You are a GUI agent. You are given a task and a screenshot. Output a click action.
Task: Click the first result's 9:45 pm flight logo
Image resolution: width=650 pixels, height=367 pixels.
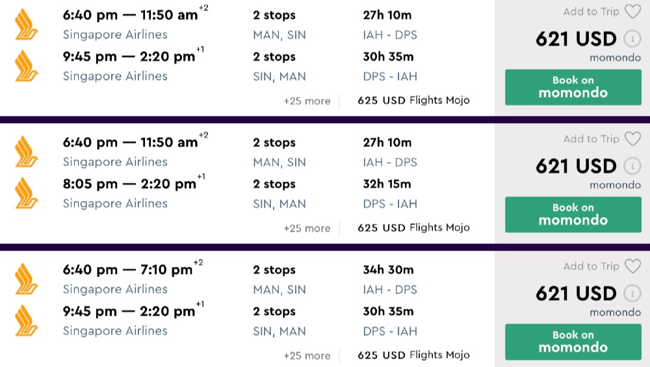(27, 66)
